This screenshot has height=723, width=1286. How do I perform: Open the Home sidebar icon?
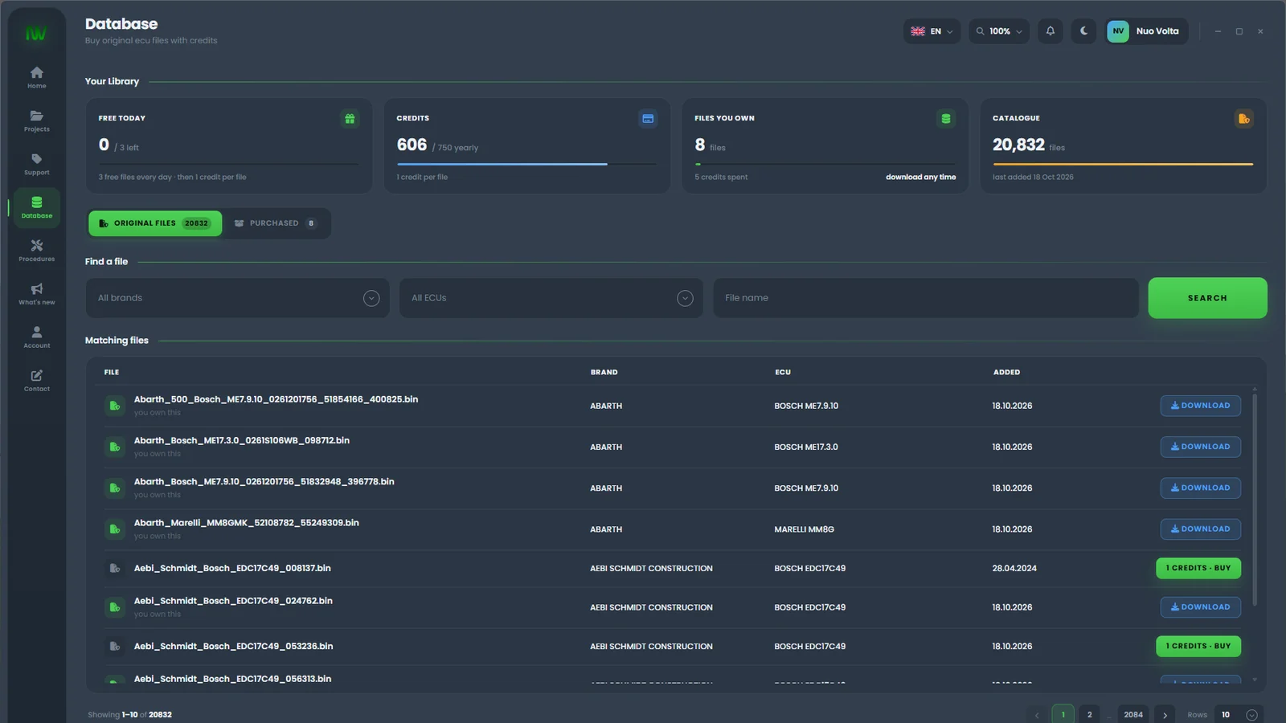(x=36, y=77)
